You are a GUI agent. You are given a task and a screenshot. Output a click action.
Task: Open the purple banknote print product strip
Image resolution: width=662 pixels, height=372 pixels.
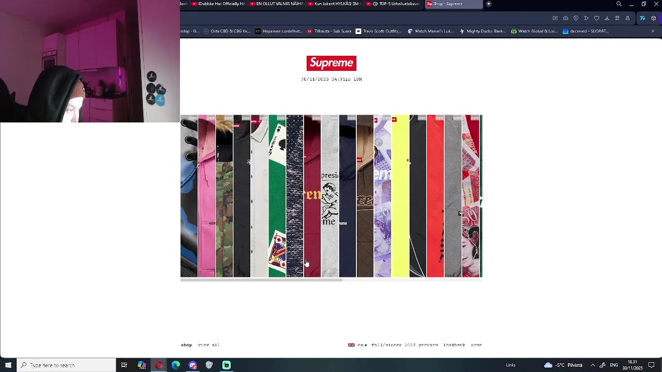point(382,196)
